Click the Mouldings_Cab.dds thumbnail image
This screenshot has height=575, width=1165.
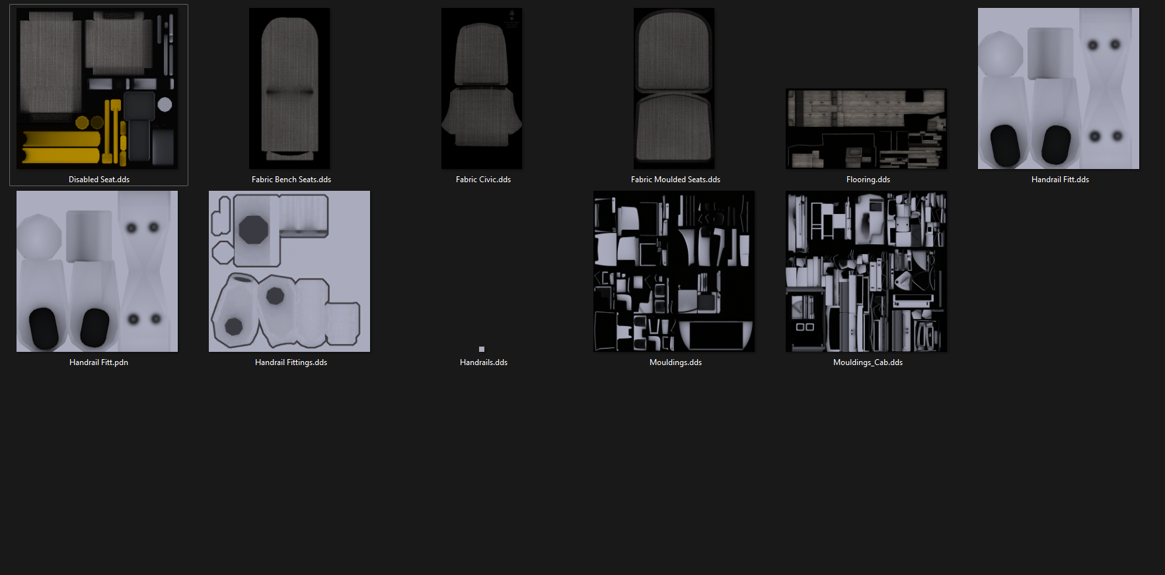pyautogui.click(x=866, y=271)
